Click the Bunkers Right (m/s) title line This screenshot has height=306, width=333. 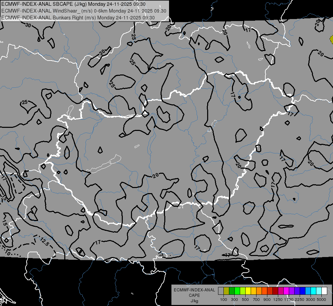(x=78, y=18)
